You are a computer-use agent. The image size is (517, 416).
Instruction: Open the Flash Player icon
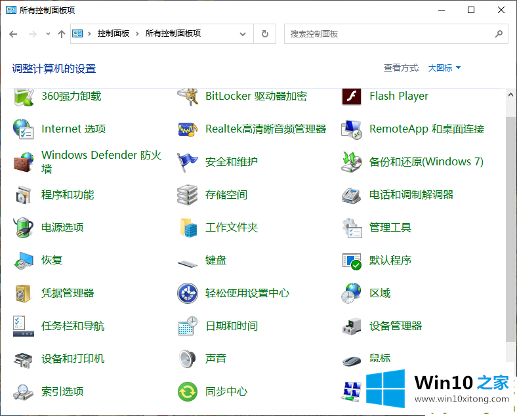[x=352, y=97]
